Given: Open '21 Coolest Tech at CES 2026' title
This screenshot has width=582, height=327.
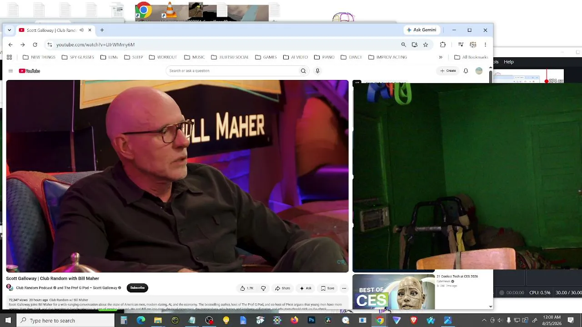Looking at the screenshot, I should 457,276.
